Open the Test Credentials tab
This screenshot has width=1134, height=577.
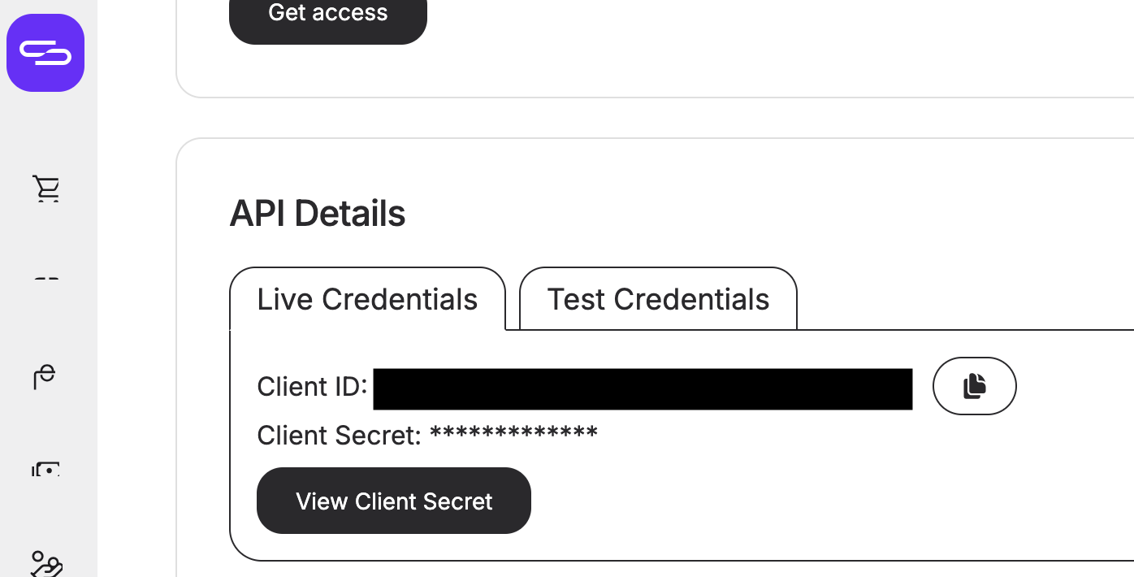coord(658,299)
